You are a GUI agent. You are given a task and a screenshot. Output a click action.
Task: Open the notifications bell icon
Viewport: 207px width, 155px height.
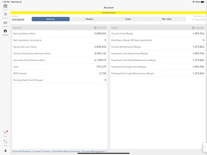pyautogui.click(x=5, y=151)
